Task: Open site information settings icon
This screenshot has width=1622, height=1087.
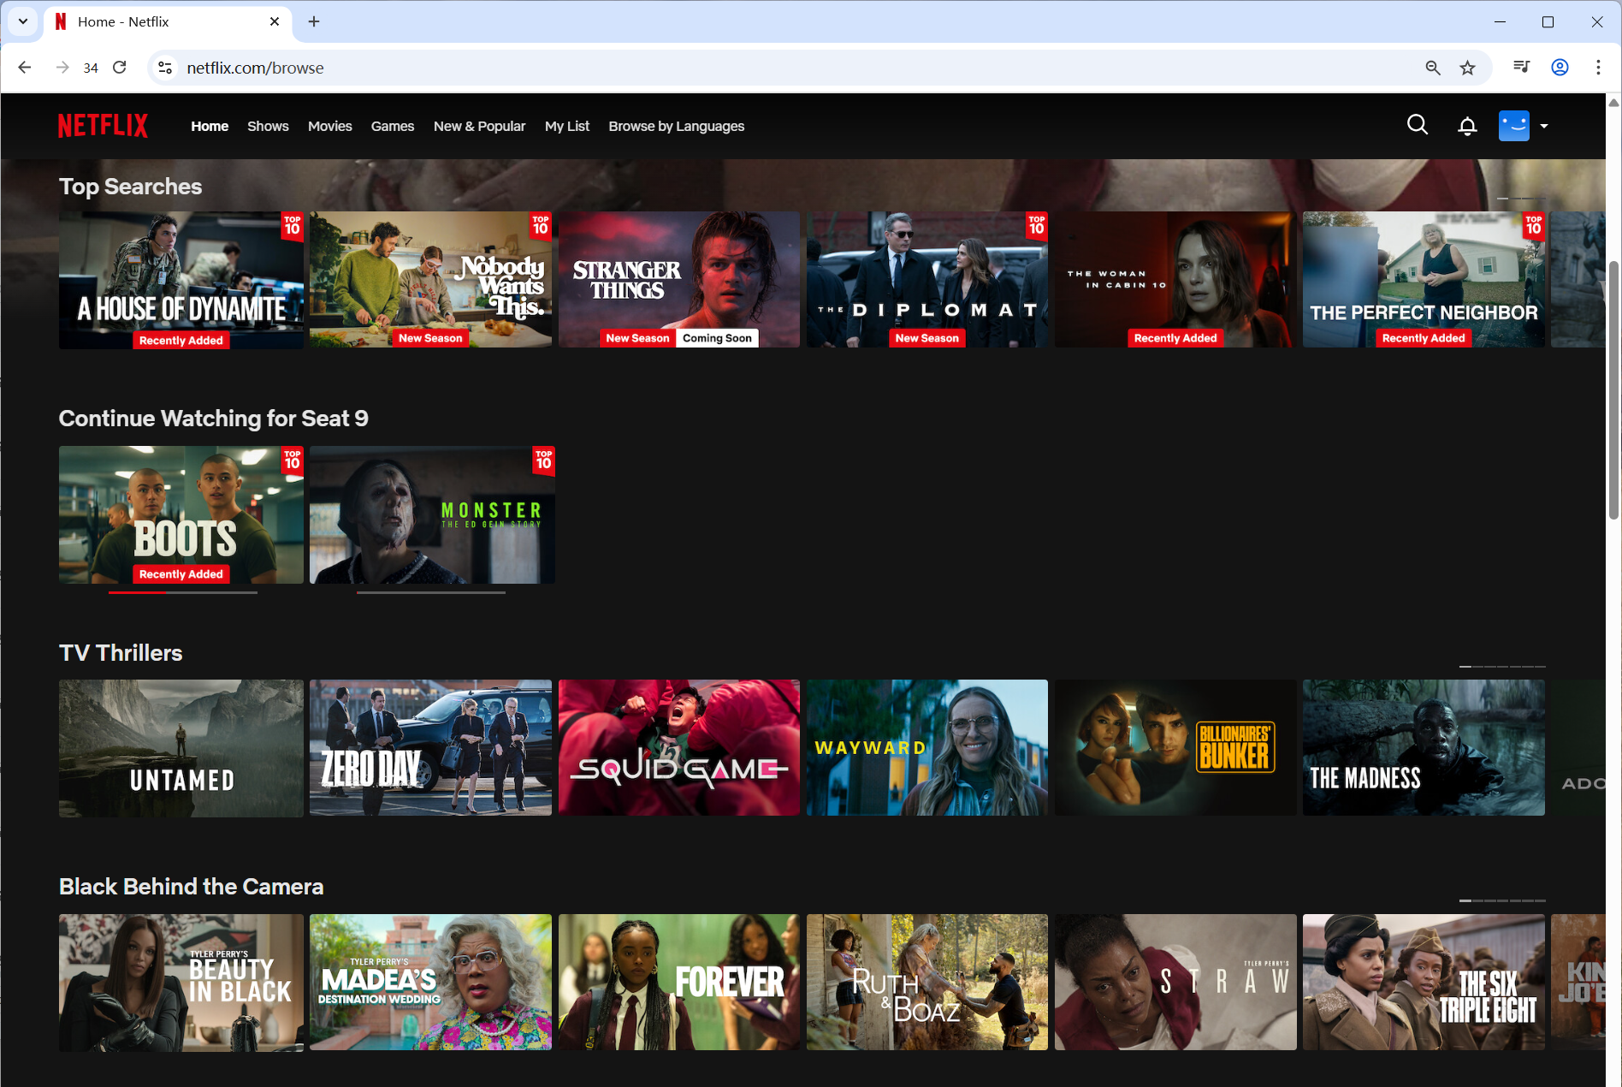Action: (x=163, y=68)
